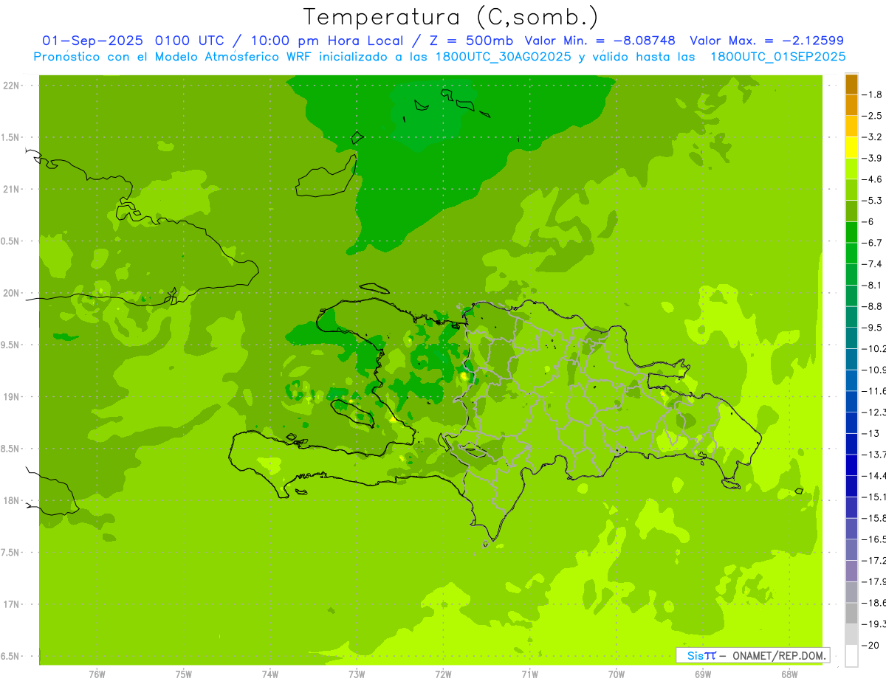The image size is (886, 684).
Task: Click the "76W" longitude axis label
Action: tap(97, 675)
